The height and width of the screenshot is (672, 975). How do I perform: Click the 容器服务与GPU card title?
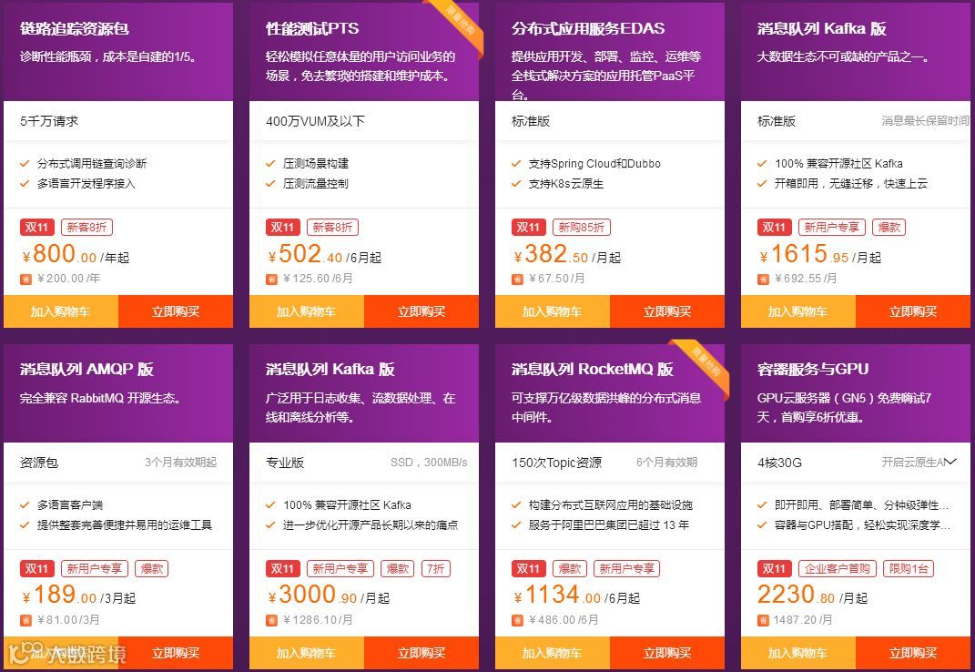tap(813, 370)
